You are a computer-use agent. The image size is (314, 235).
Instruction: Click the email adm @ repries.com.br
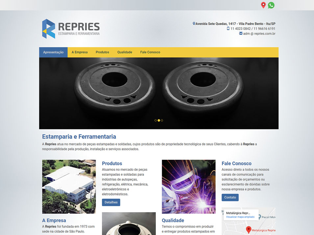pyautogui.click(x=259, y=33)
